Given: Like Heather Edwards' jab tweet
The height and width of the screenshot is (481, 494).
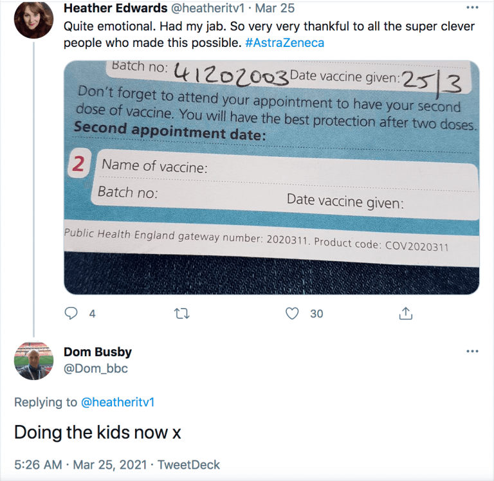Looking at the screenshot, I should (293, 313).
